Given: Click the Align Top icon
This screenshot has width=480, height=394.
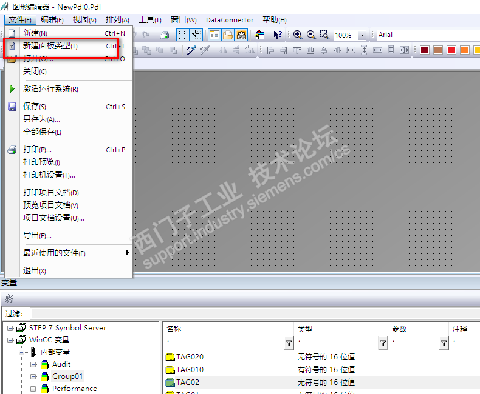Looking at the screenshot, I should 297,50.
